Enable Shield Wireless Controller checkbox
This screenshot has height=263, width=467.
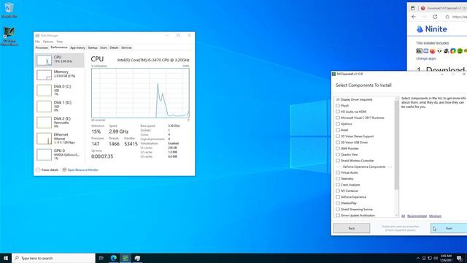click(338, 161)
